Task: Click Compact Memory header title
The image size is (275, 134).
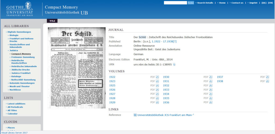Action: click(61, 7)
